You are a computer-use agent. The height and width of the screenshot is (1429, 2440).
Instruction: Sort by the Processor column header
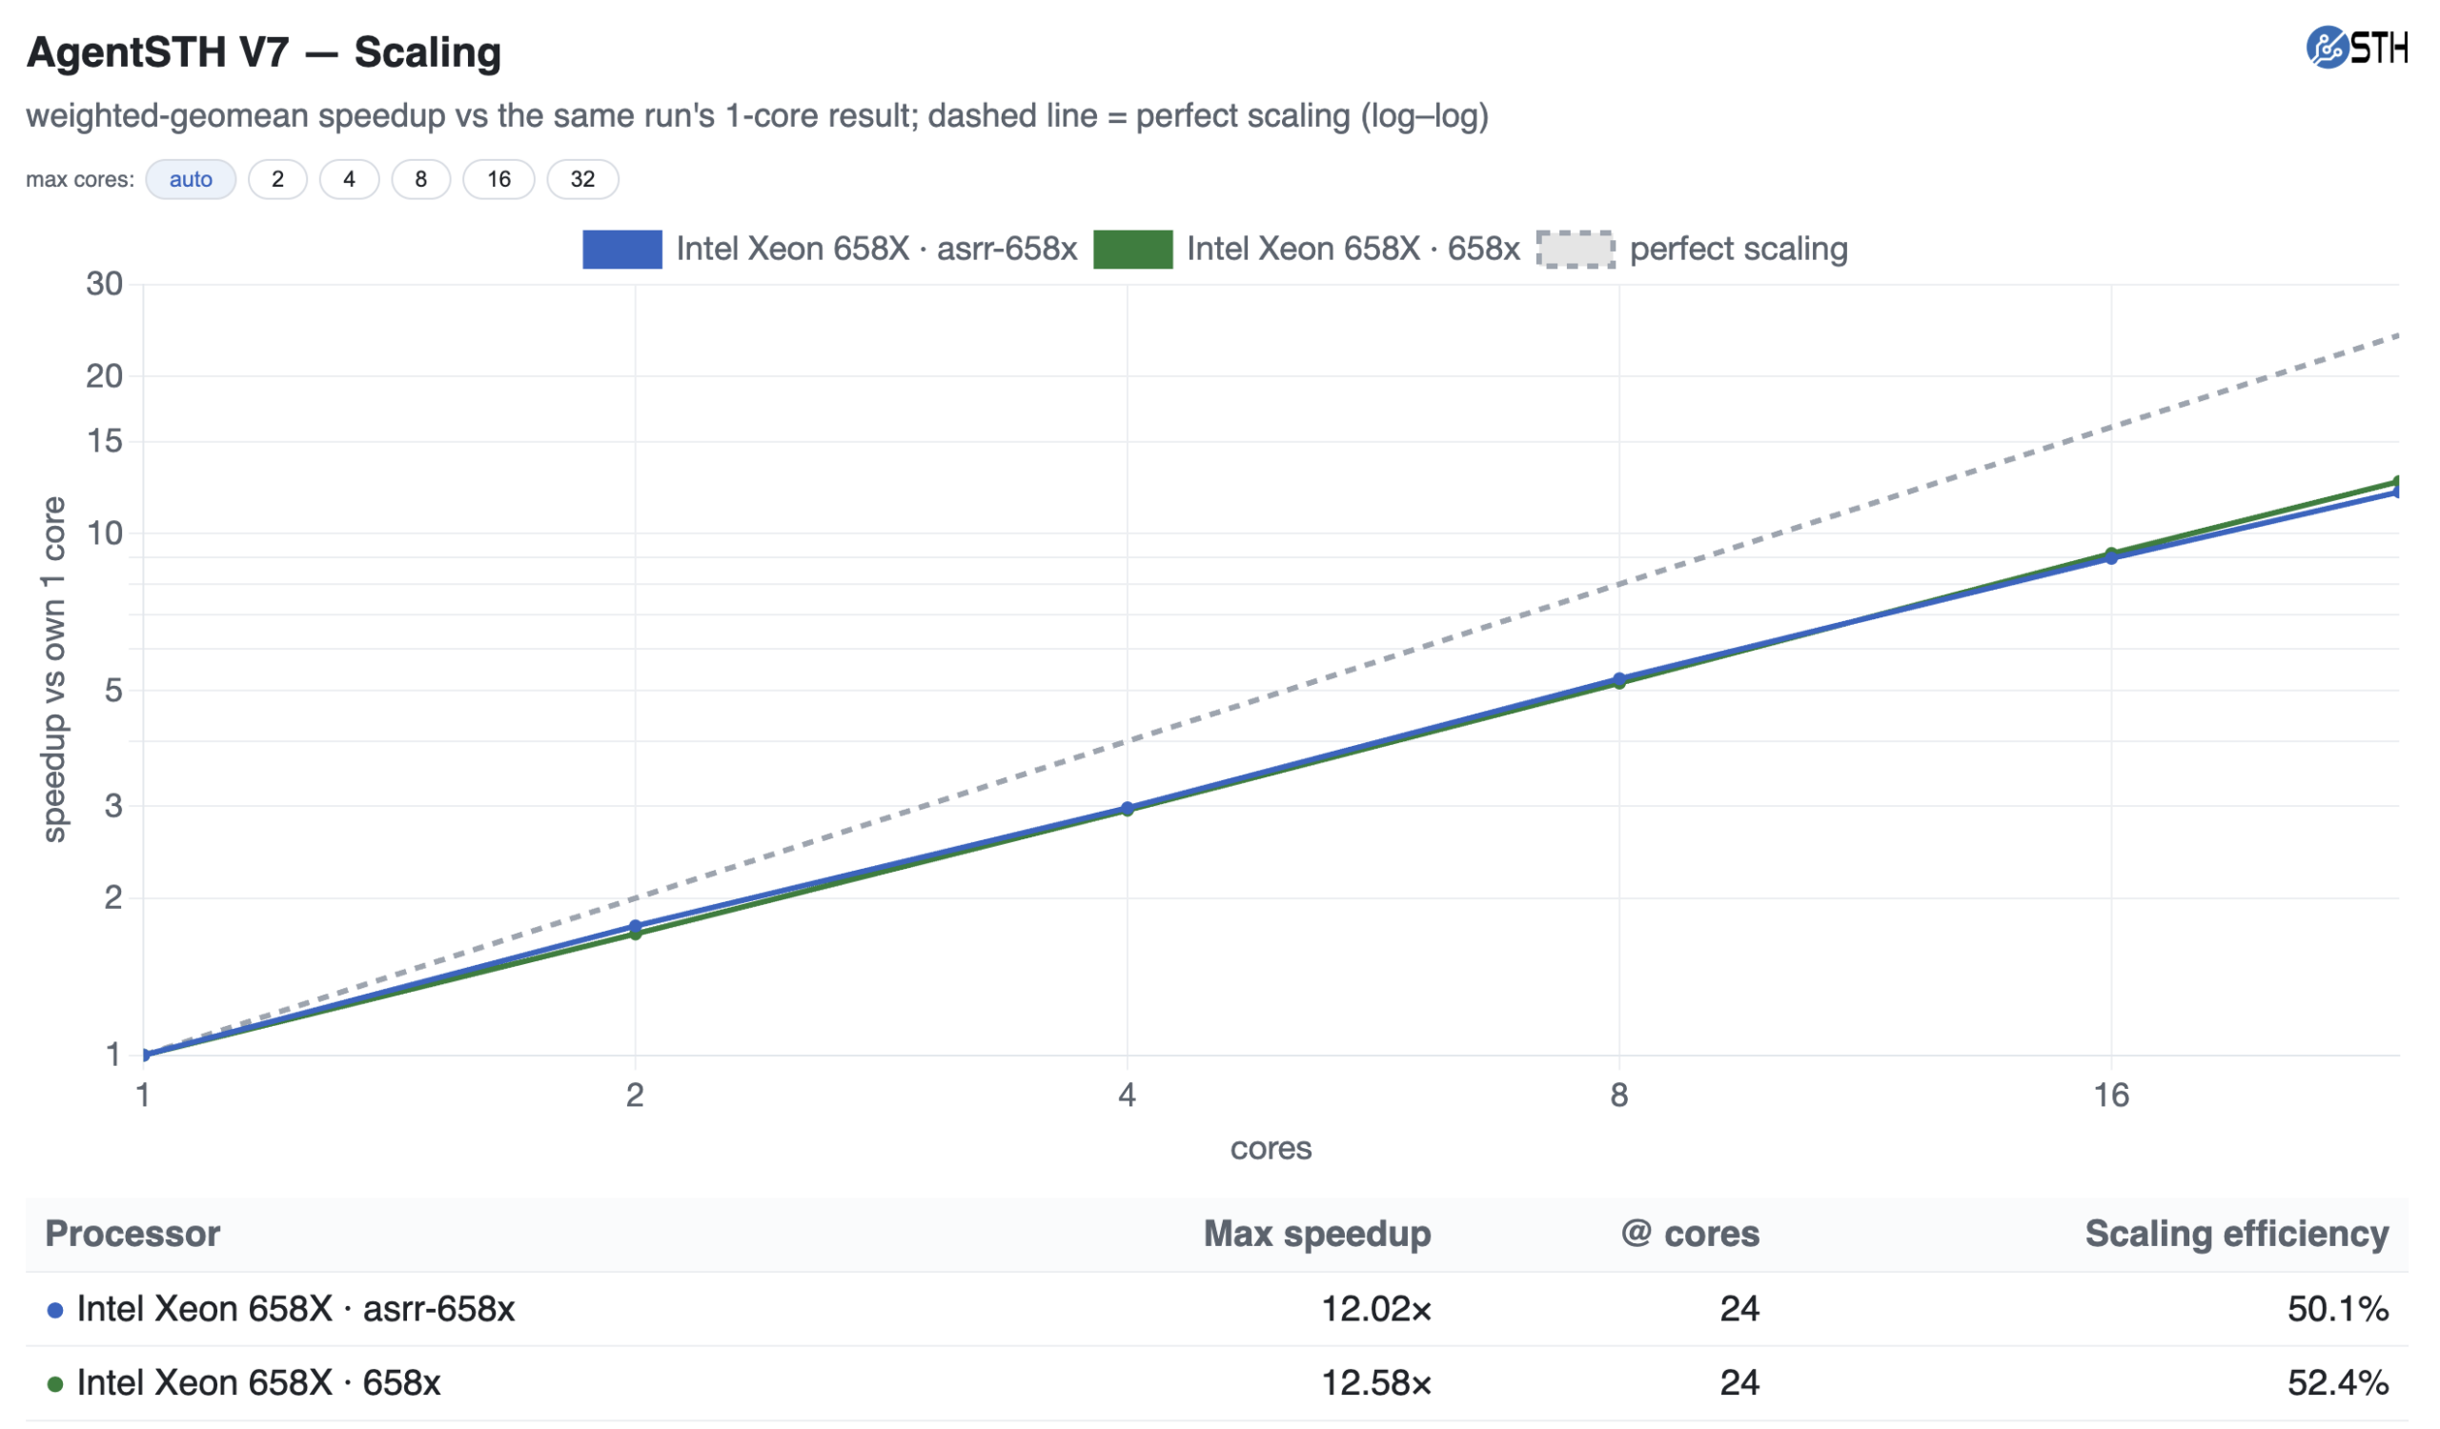132,1235
